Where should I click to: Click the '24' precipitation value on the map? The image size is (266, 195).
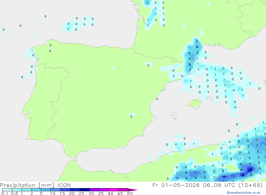251,169
